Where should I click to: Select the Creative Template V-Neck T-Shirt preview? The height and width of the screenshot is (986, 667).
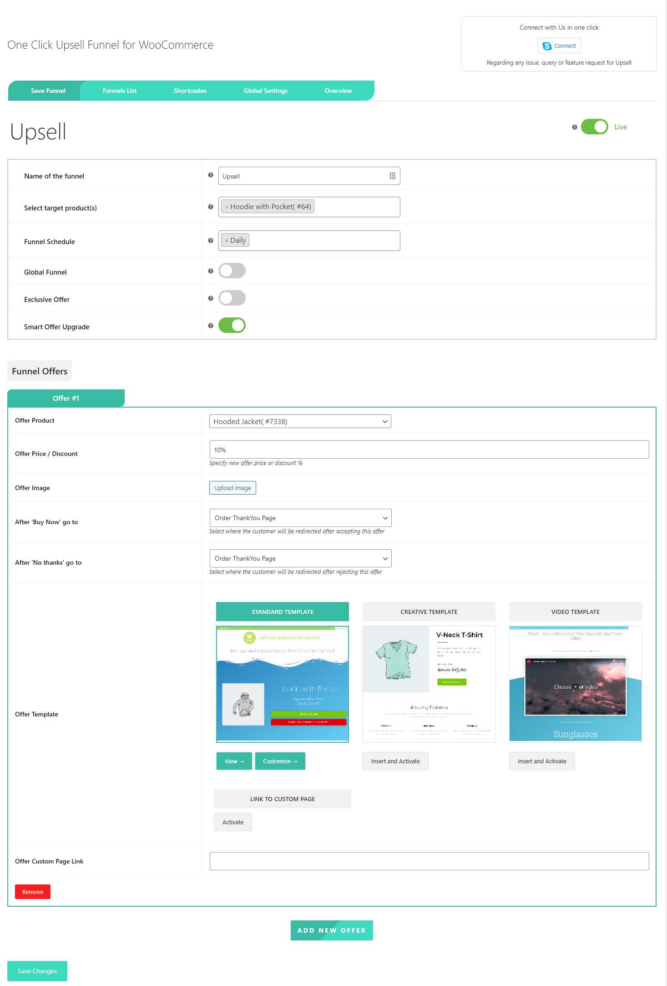[x=429, y=684]
